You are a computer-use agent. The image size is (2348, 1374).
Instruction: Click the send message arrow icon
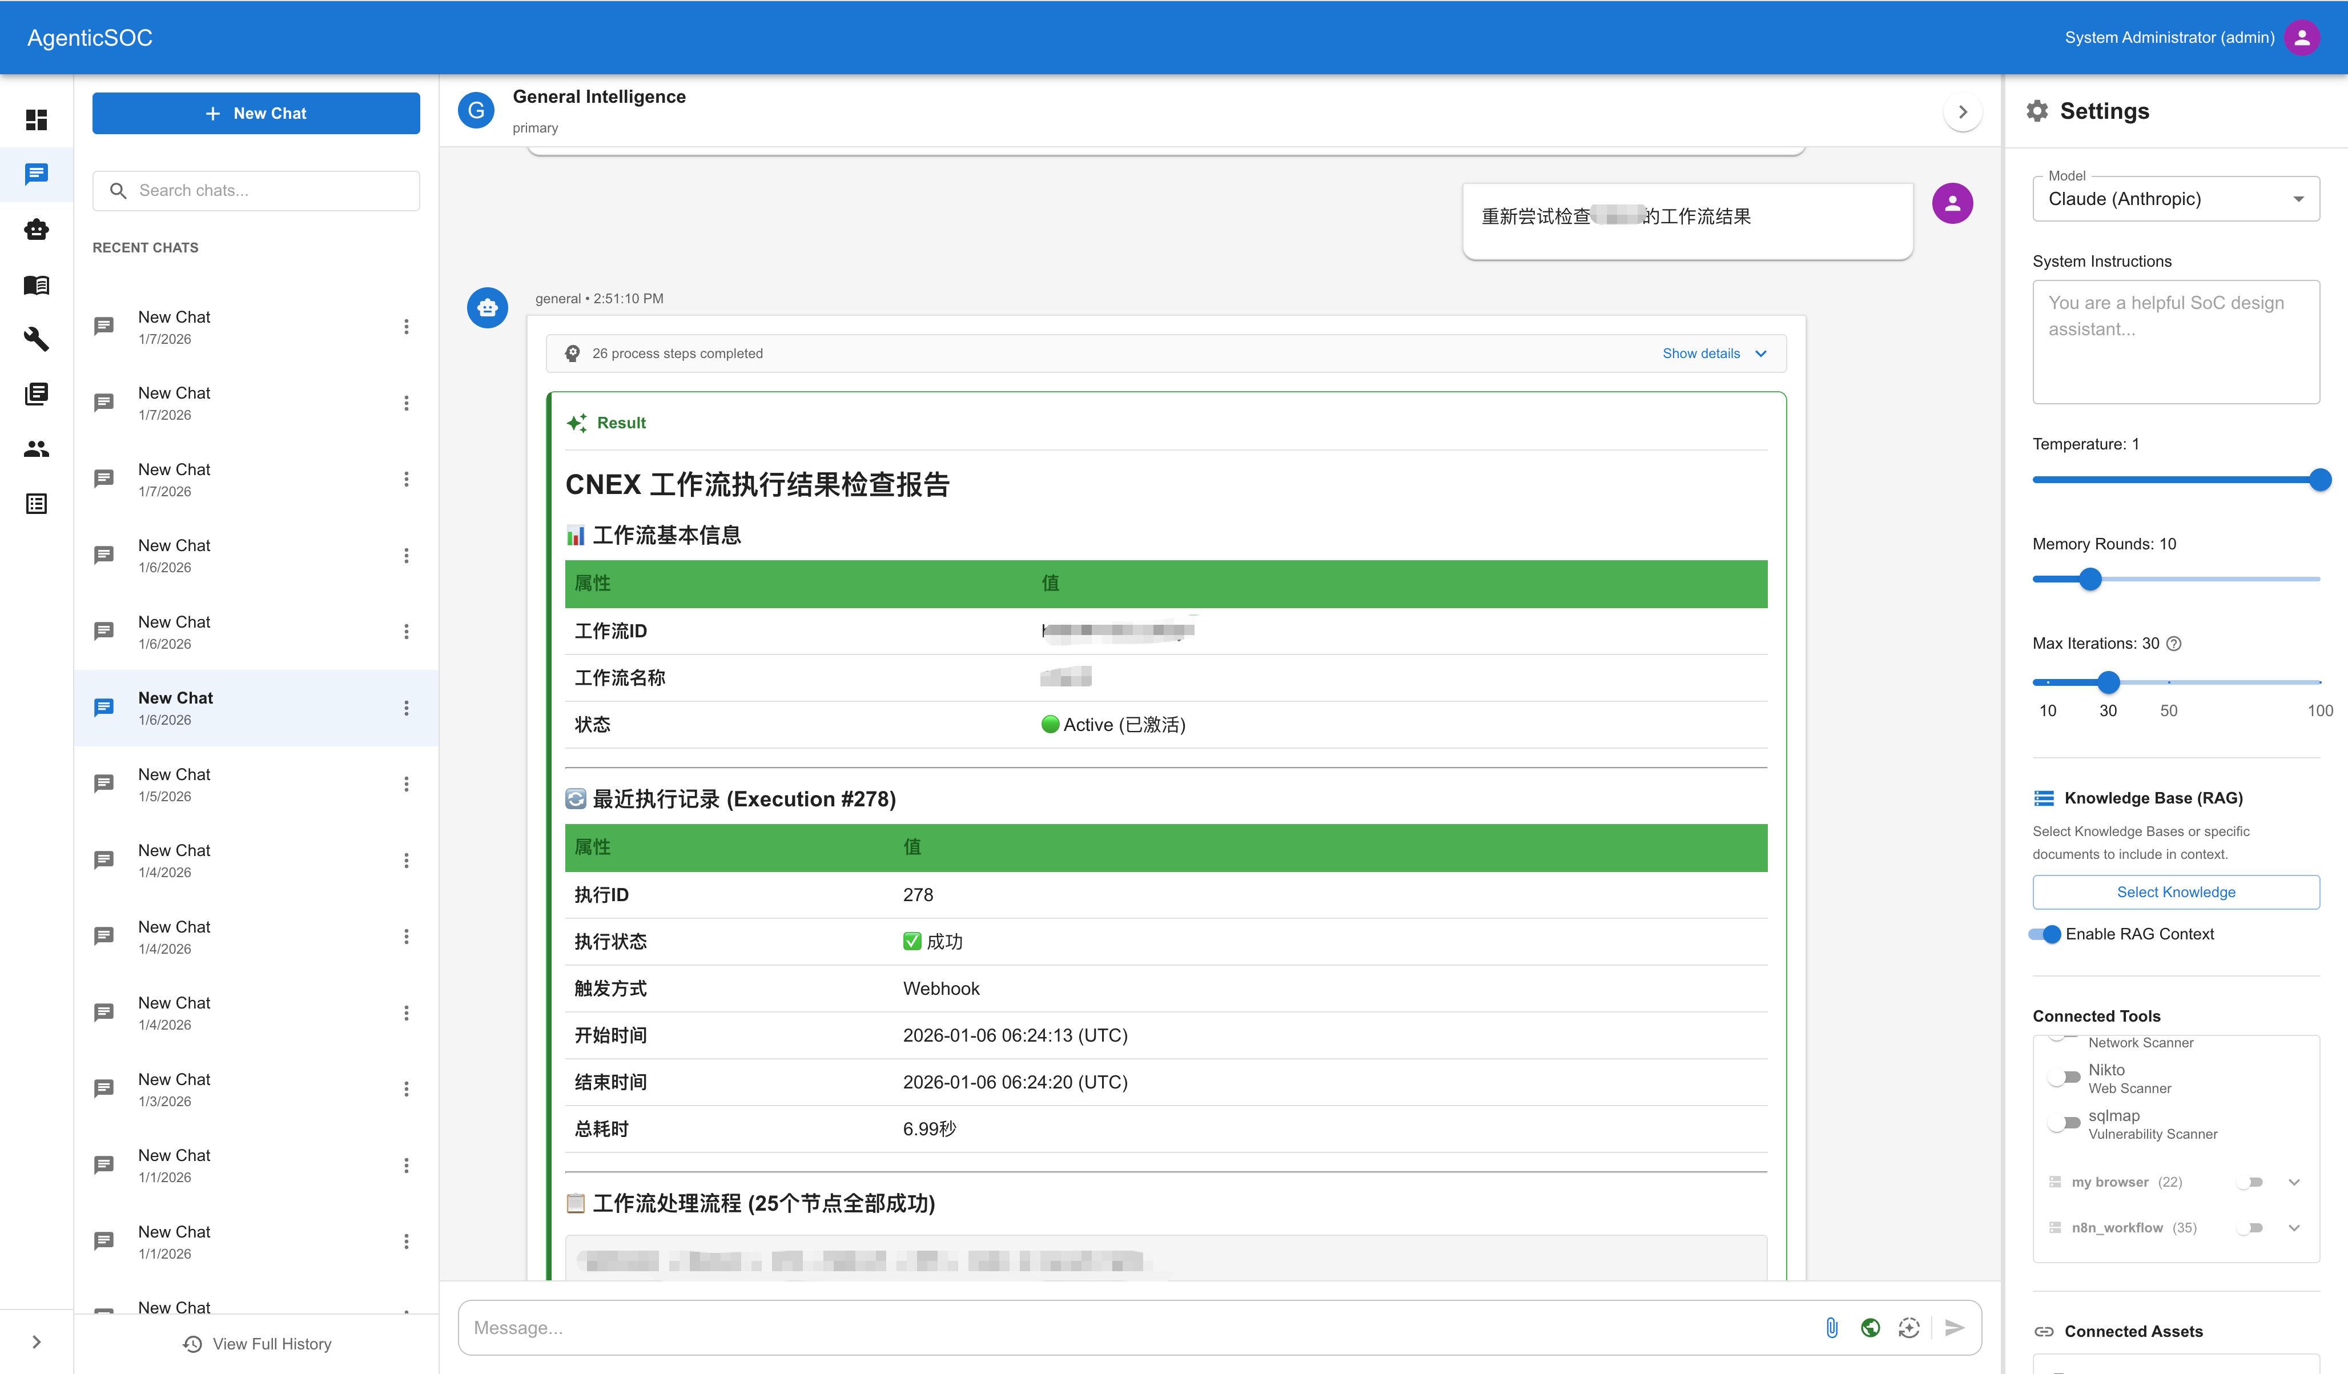[1954, 1327]
